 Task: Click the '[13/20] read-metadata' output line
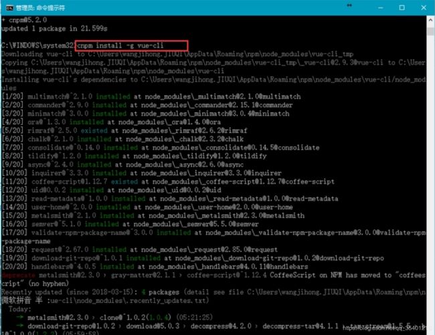tap(170, 199)
